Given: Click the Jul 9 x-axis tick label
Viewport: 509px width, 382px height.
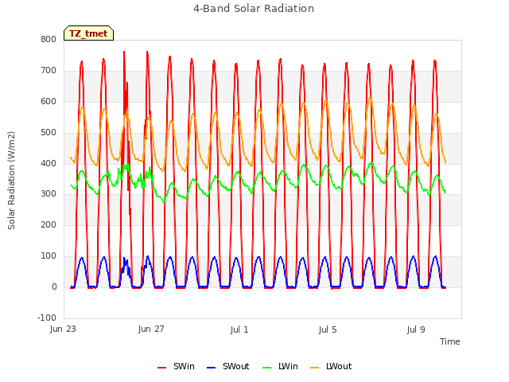Looking at the screenshot, I should [x=416, y=329].
